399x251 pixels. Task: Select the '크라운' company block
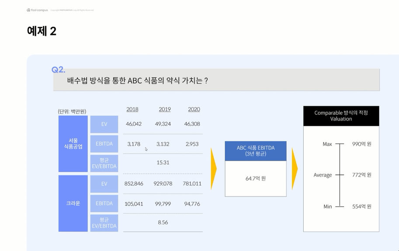tap(73, 203)
